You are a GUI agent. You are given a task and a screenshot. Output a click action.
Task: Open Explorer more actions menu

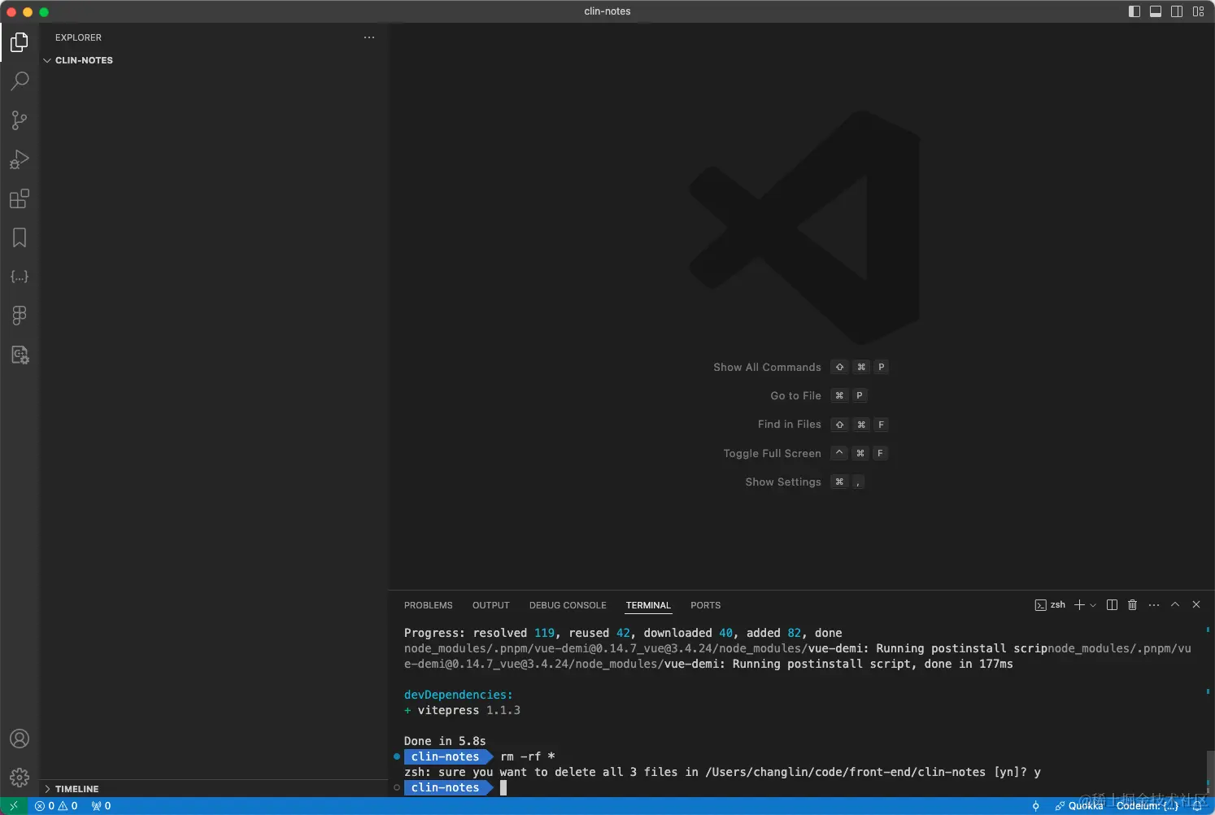[x=369, y=37]
